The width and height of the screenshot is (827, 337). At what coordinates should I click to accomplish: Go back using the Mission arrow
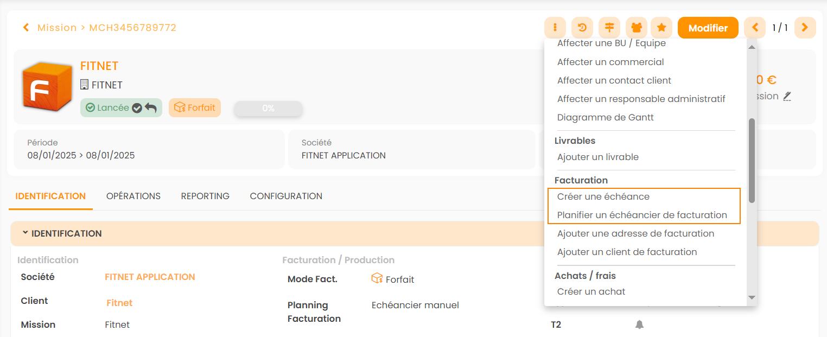click(x=26, y=28)
